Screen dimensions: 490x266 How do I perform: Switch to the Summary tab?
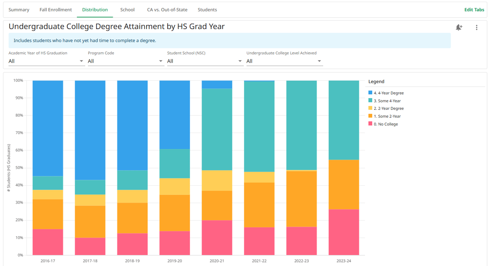19,10
